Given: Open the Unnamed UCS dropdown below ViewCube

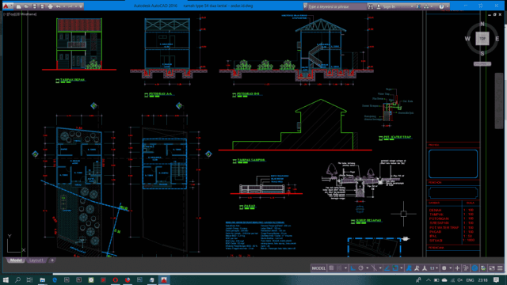Looking at the screenshot, I should point(482,64).
